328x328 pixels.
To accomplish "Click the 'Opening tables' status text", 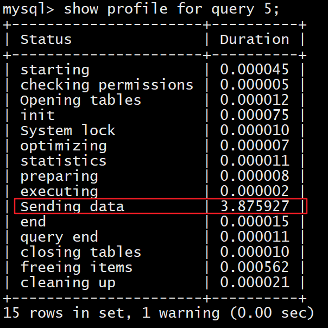I will [80, 100].
